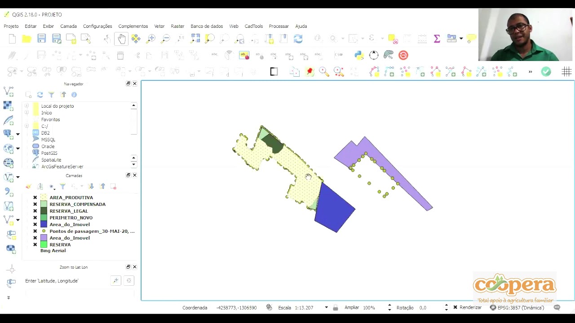Click the Add Vector Layer icon in the sidebar
The width and height of the screenshot is (575, 323).
pyautogui.click(x=9, y=92)
